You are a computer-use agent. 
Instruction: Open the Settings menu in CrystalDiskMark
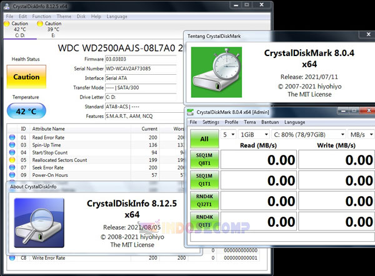tap(211, 122)
